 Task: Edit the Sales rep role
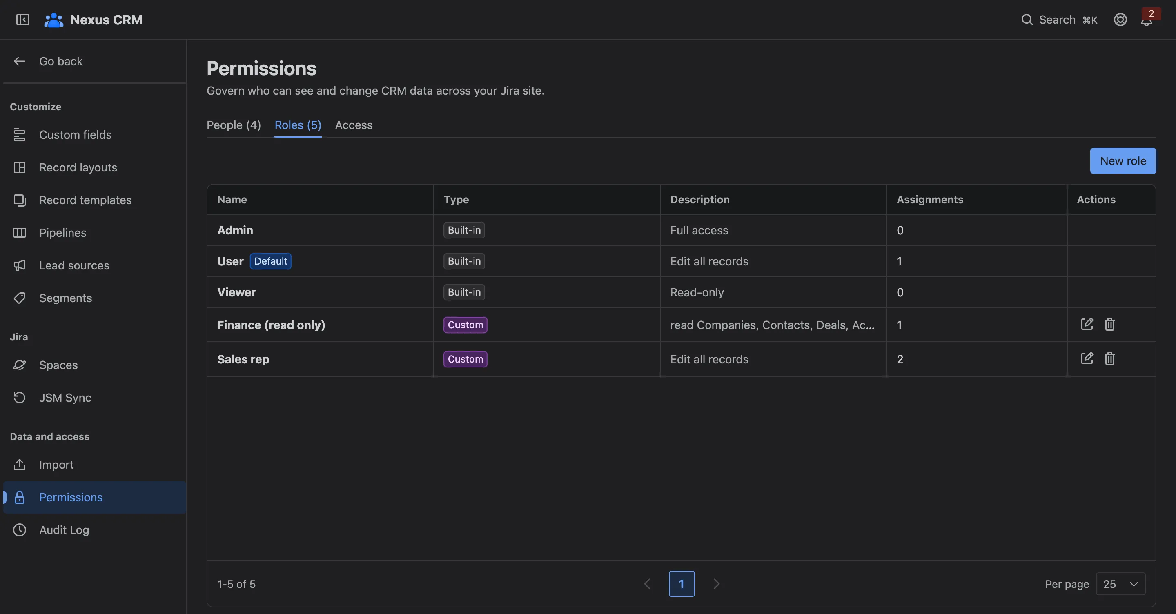1087,358
